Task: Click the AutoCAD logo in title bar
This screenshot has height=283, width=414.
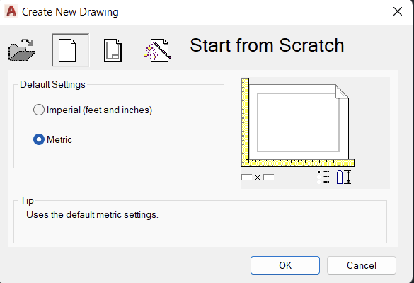Action: pos(11,11)
